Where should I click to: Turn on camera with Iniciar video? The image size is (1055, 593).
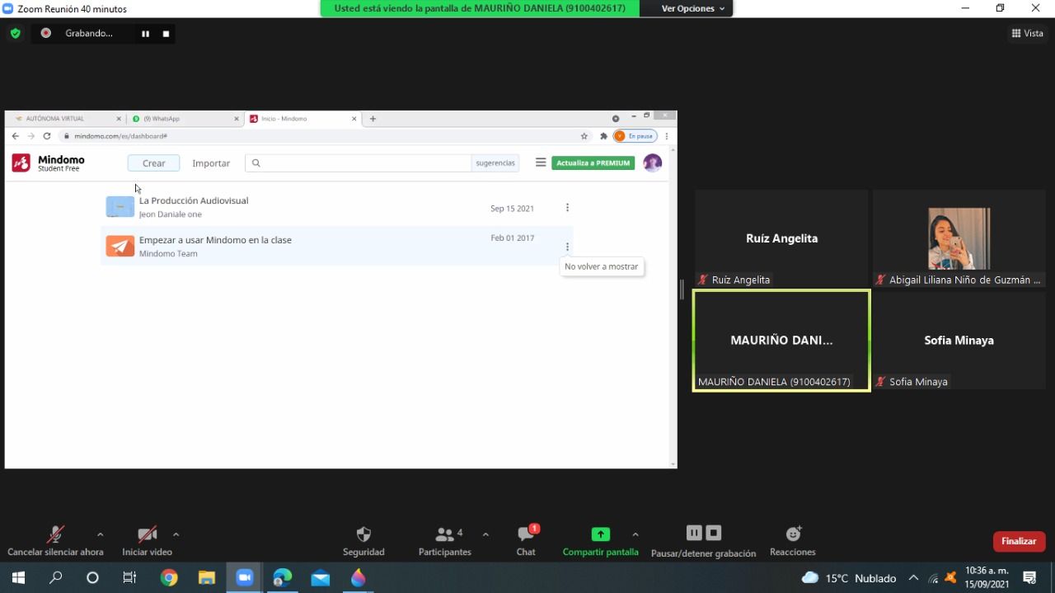[147, 534]
